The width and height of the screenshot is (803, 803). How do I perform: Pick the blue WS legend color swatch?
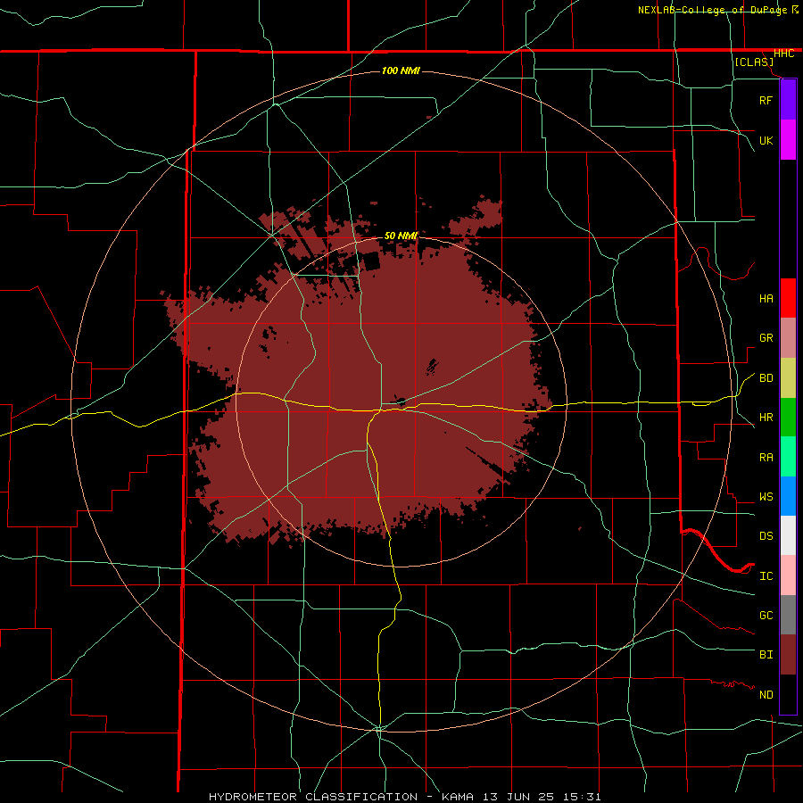click(788, 496)
